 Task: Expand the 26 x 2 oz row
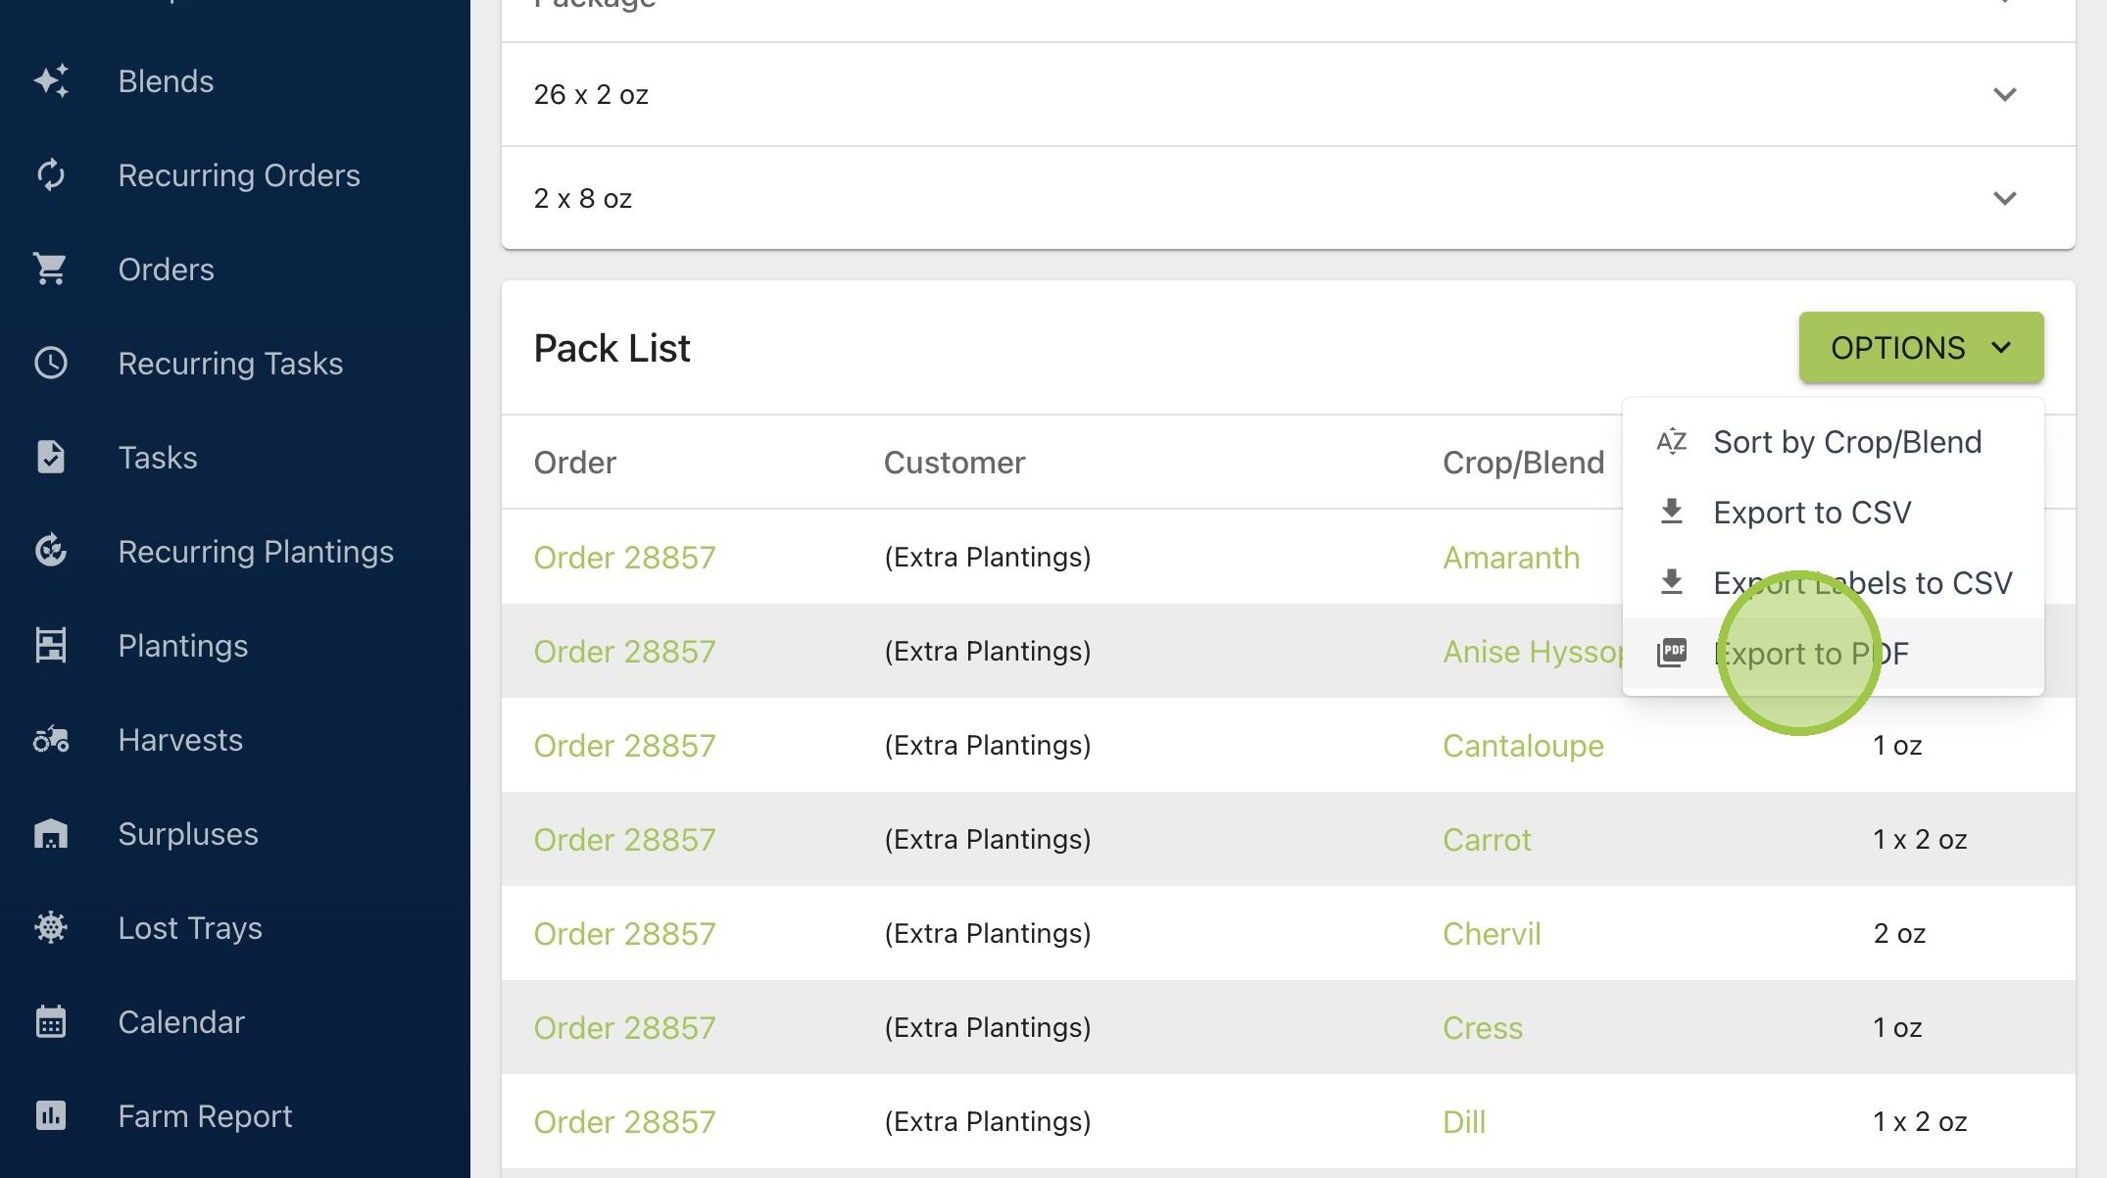[1288, 94]
